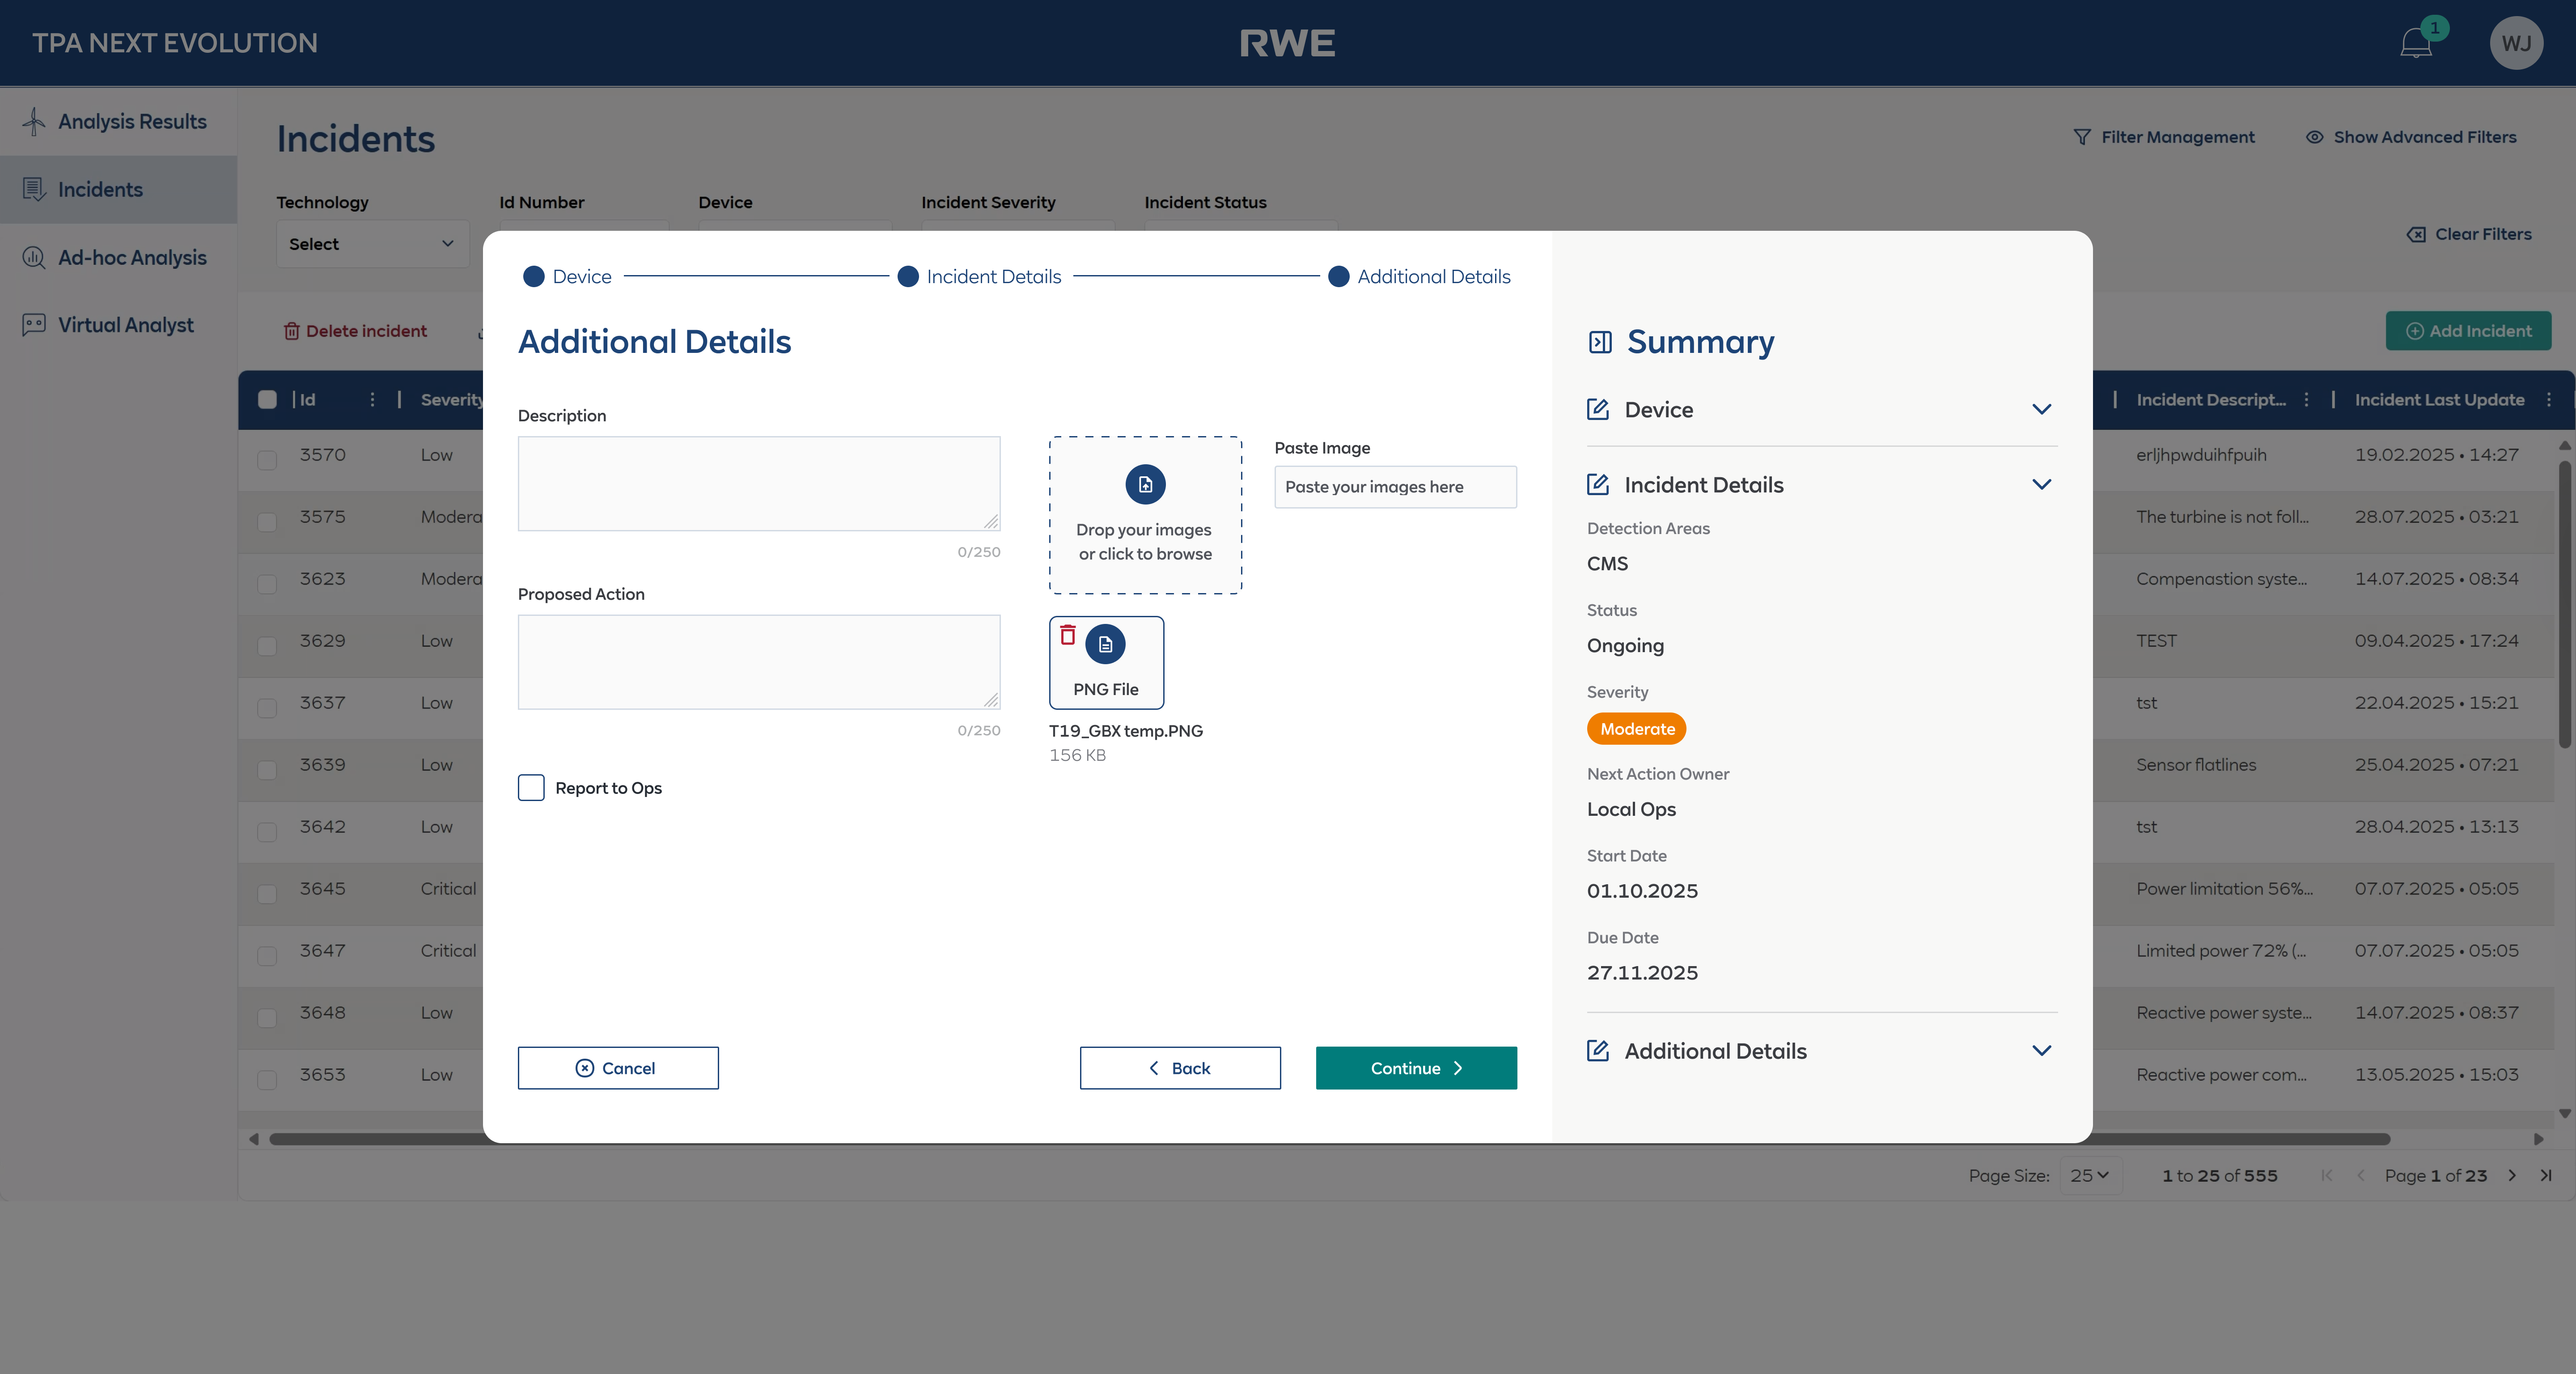Select checkbox for incident 3575
2576x1374 pixels.
tap(267, 521)
